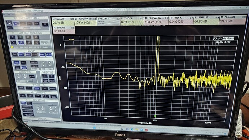Open the menu icon on L: Gain dB tile
The width and height of the screenshot is (249, 140).
(x=71, y=19)
